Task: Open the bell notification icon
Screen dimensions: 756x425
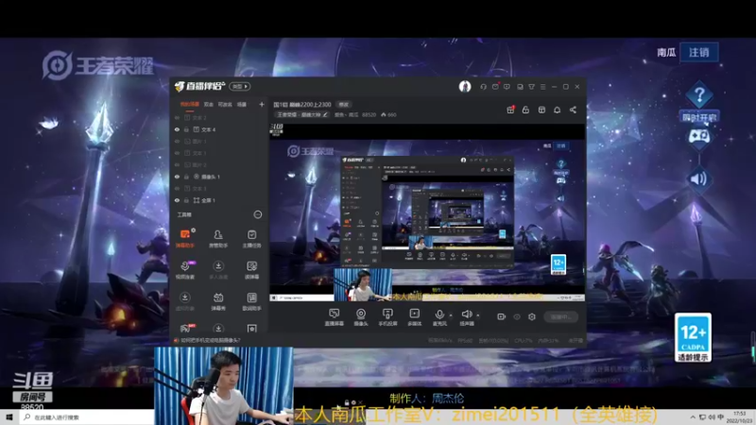Action: (x=557, y=110)
